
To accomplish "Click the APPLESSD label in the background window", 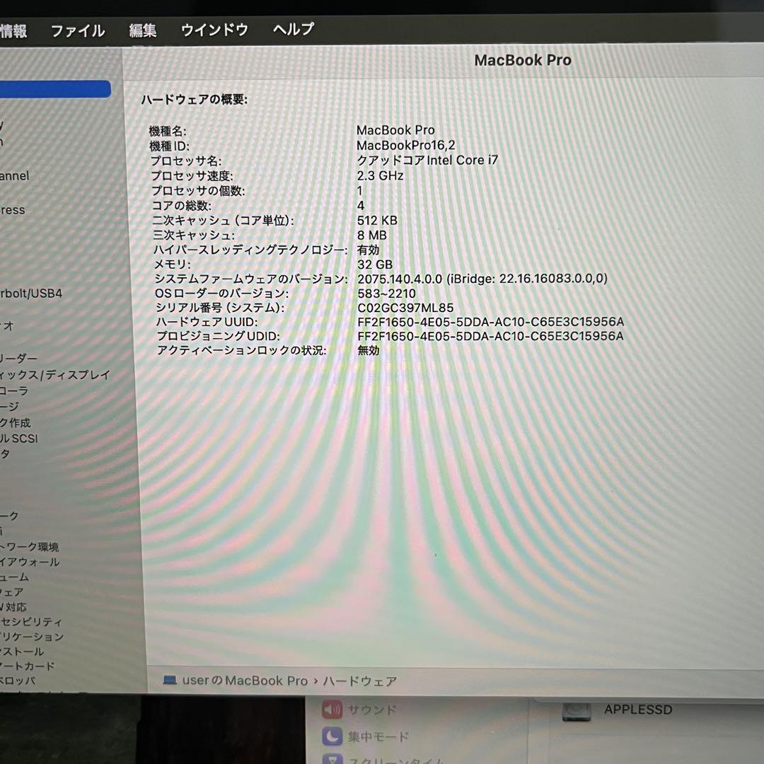I will [638, 710].
